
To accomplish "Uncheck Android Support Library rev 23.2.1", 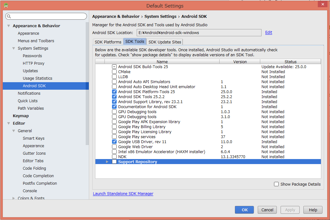I will click(114, 102).
